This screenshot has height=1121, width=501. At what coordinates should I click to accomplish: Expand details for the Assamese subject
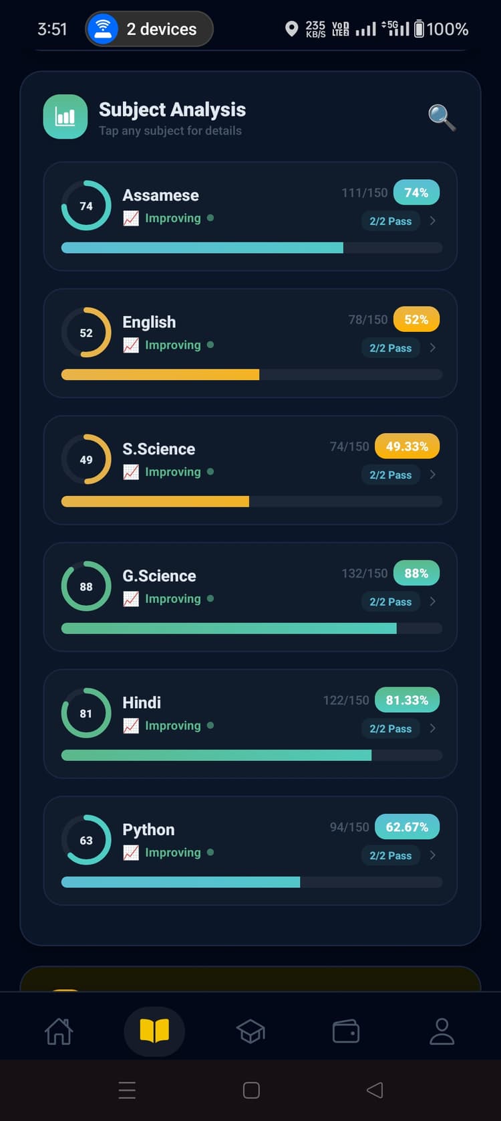pos(433,221)
